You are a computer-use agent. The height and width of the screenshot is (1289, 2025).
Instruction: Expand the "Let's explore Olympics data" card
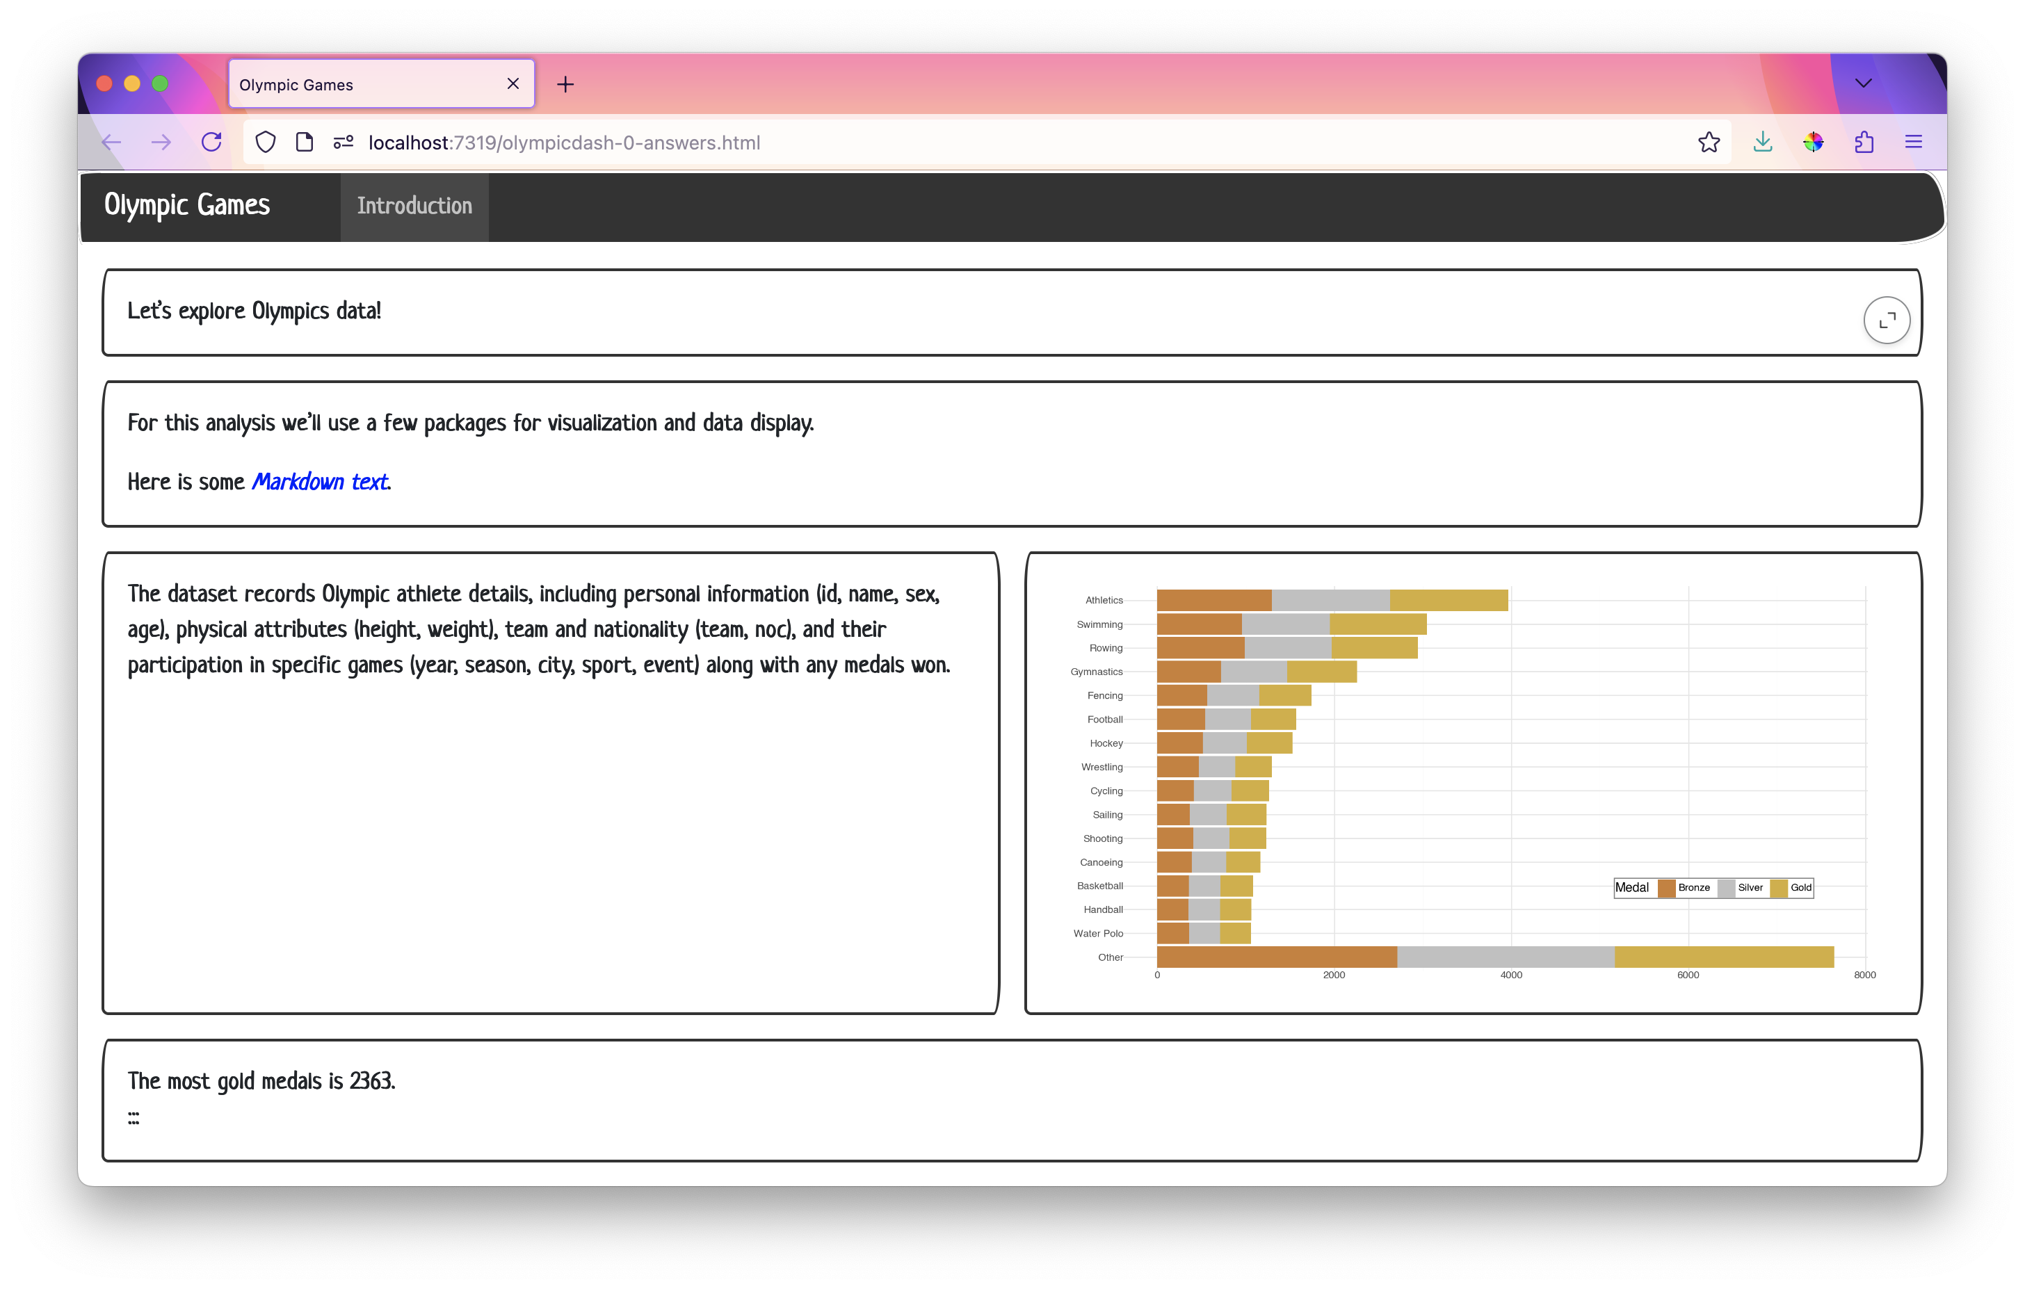(x=1886, y=321)
